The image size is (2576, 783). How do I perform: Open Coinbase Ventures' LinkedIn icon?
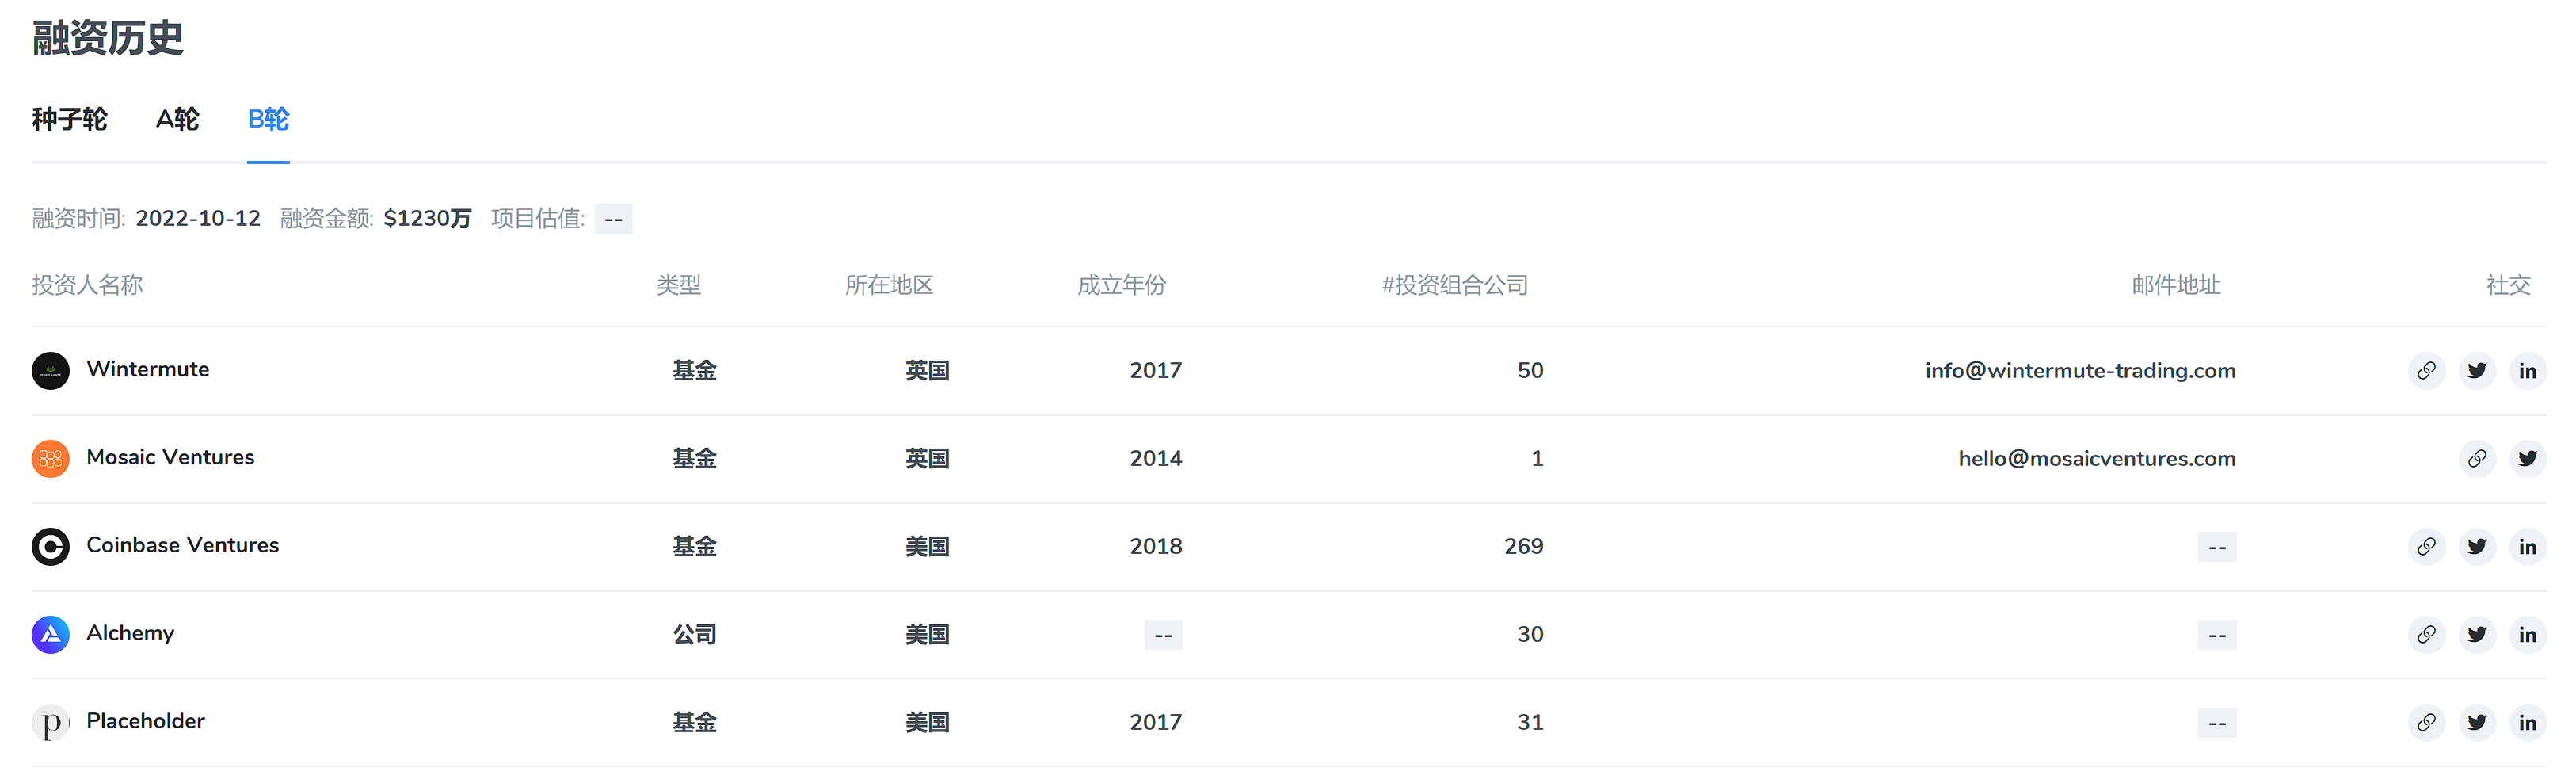coord(2527,547)
